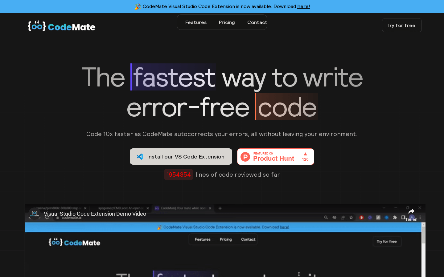Open the Visual Studio Code Extension Demo Video title
This screenshot has width=444, height=277.
pyautogui.click(x=95, y=214)
